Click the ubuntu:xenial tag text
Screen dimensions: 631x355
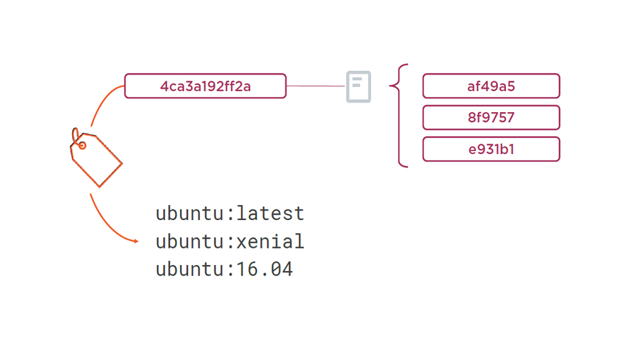230,242
